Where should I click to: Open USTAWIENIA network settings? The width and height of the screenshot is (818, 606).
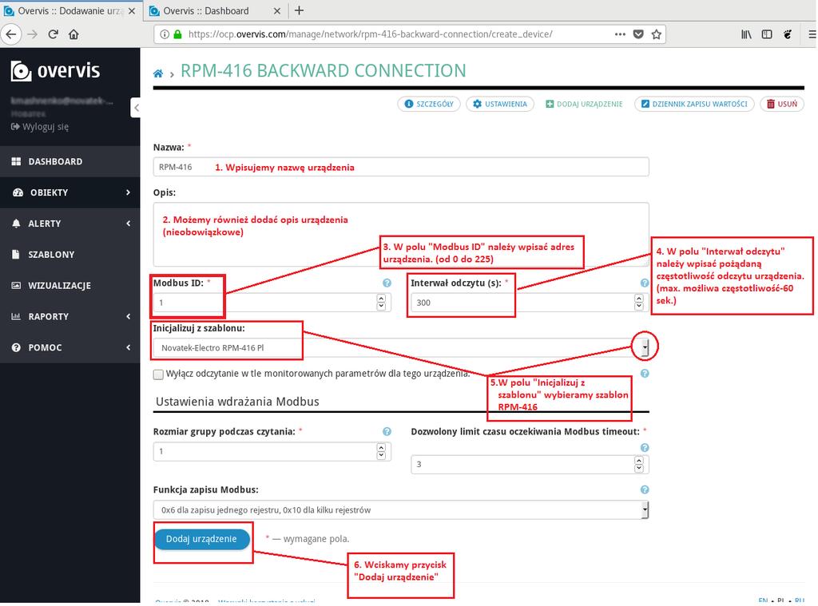[x=500, y=105]
